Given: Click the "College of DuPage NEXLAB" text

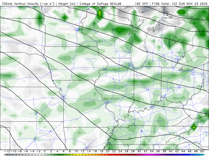Looking at the screenshot, I should tap(100, 4).
